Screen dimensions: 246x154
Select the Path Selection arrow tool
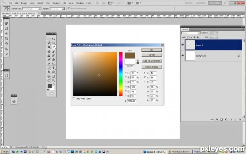(49, 72)
